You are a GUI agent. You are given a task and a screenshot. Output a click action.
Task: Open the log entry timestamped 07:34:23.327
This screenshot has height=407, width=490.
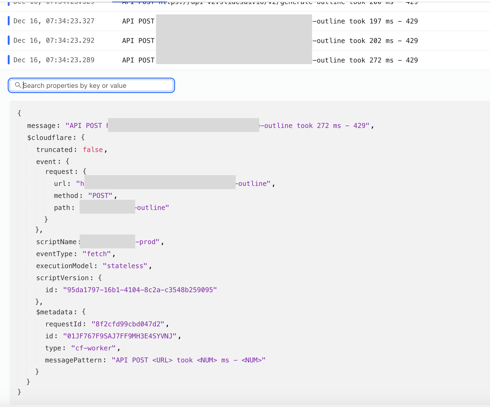point(245,21)
